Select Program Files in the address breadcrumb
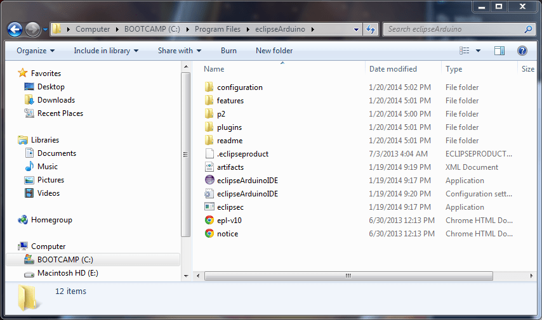Image resolution: width=542 pixels, height=320 pixels. coord(218,29)
